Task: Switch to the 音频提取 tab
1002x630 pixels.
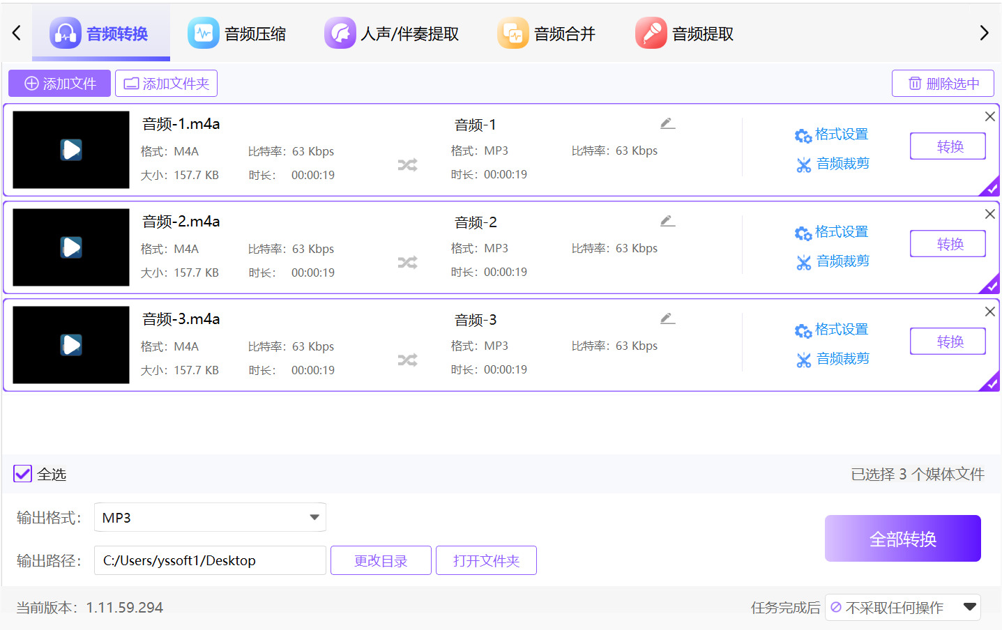Action: (685, 33)
